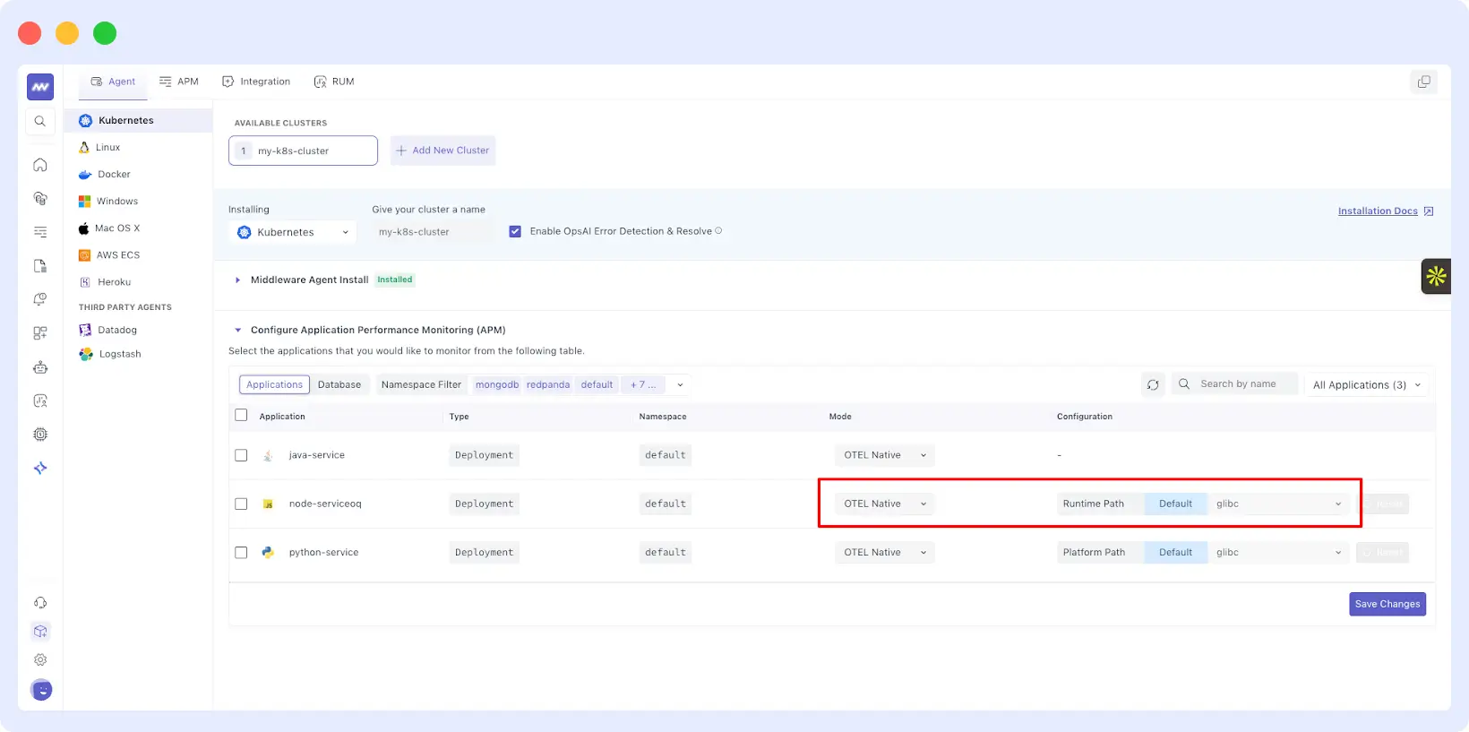Open the Middleware logo at top left
Image resolution: width=1469 pixels, height=732 pixels.
(40, 87)
